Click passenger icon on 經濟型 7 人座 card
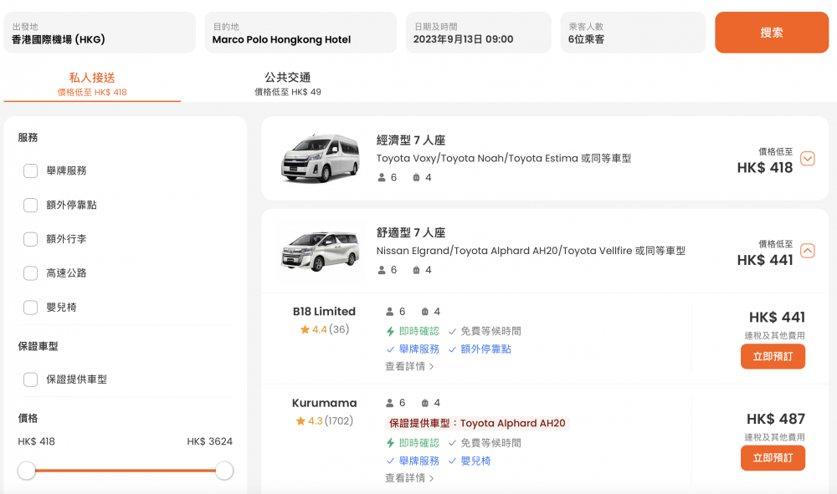Screen dimensions: 837x494 click(382, 177)
